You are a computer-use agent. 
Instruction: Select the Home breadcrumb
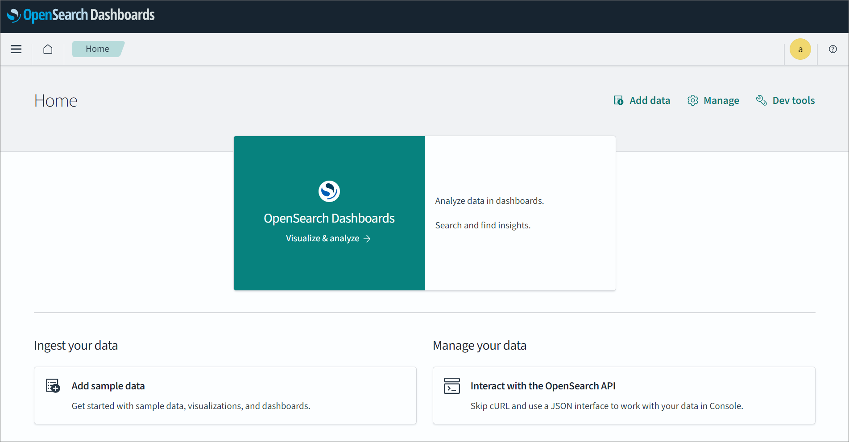tap(97, 49)
